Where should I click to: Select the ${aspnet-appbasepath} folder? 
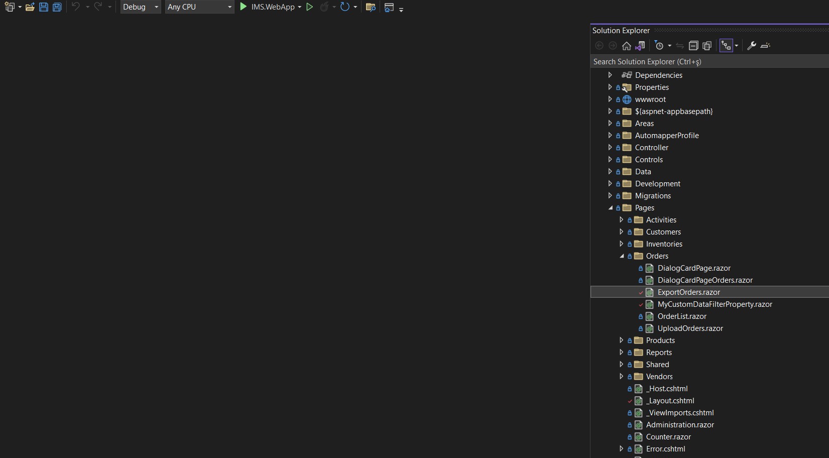click(674, 111)
